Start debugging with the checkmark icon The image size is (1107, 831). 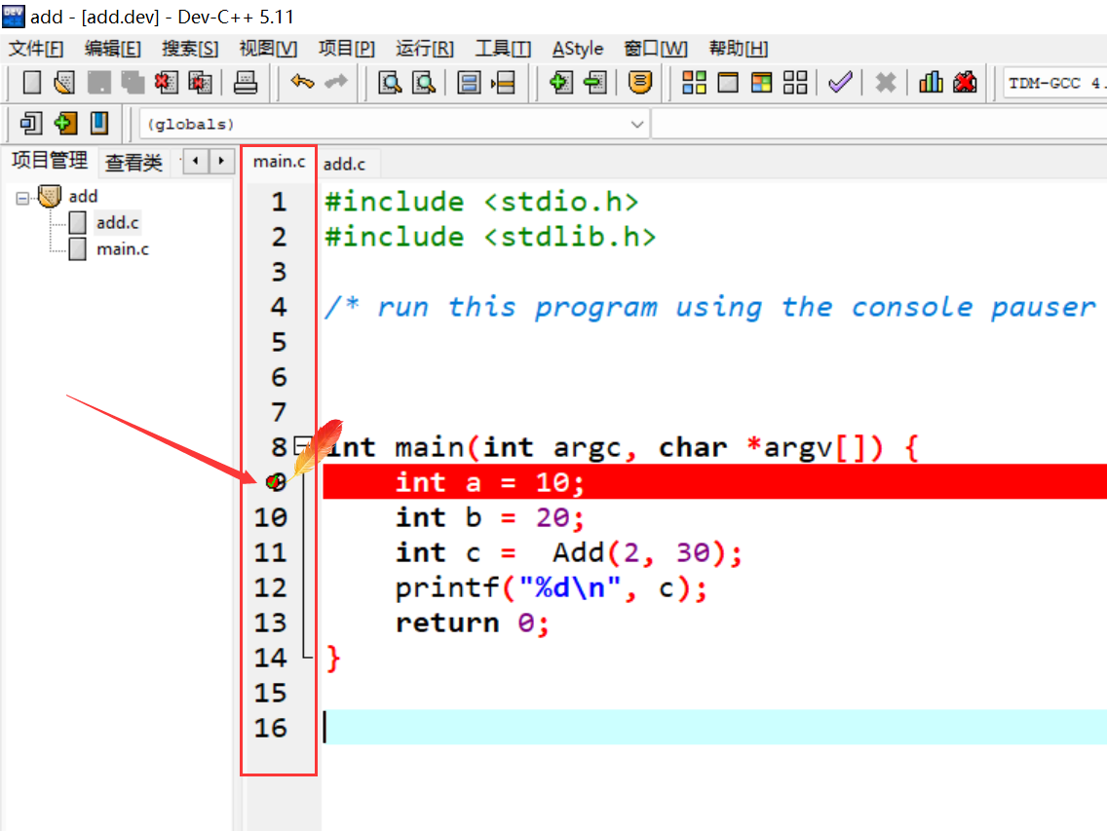click(x=840, y=83)
